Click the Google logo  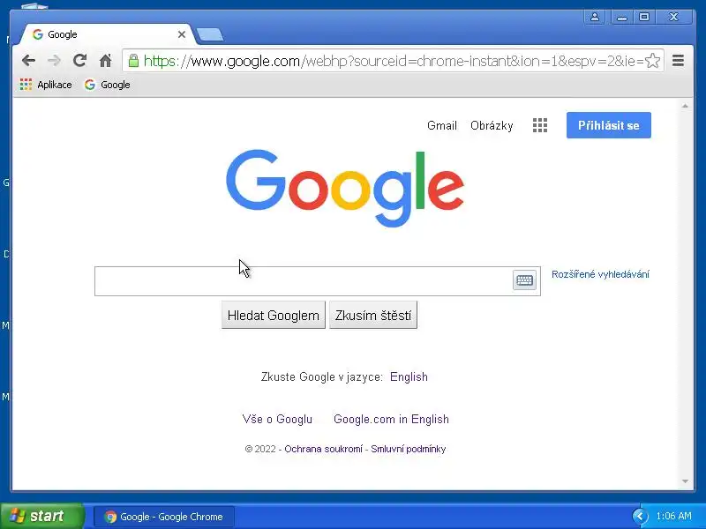345,188
